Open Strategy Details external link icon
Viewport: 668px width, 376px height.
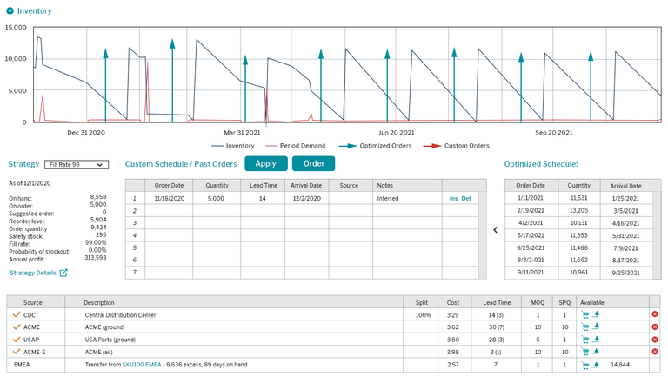63,273
